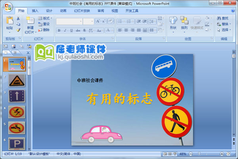Click the Quick Styles icon

(197, 20)
